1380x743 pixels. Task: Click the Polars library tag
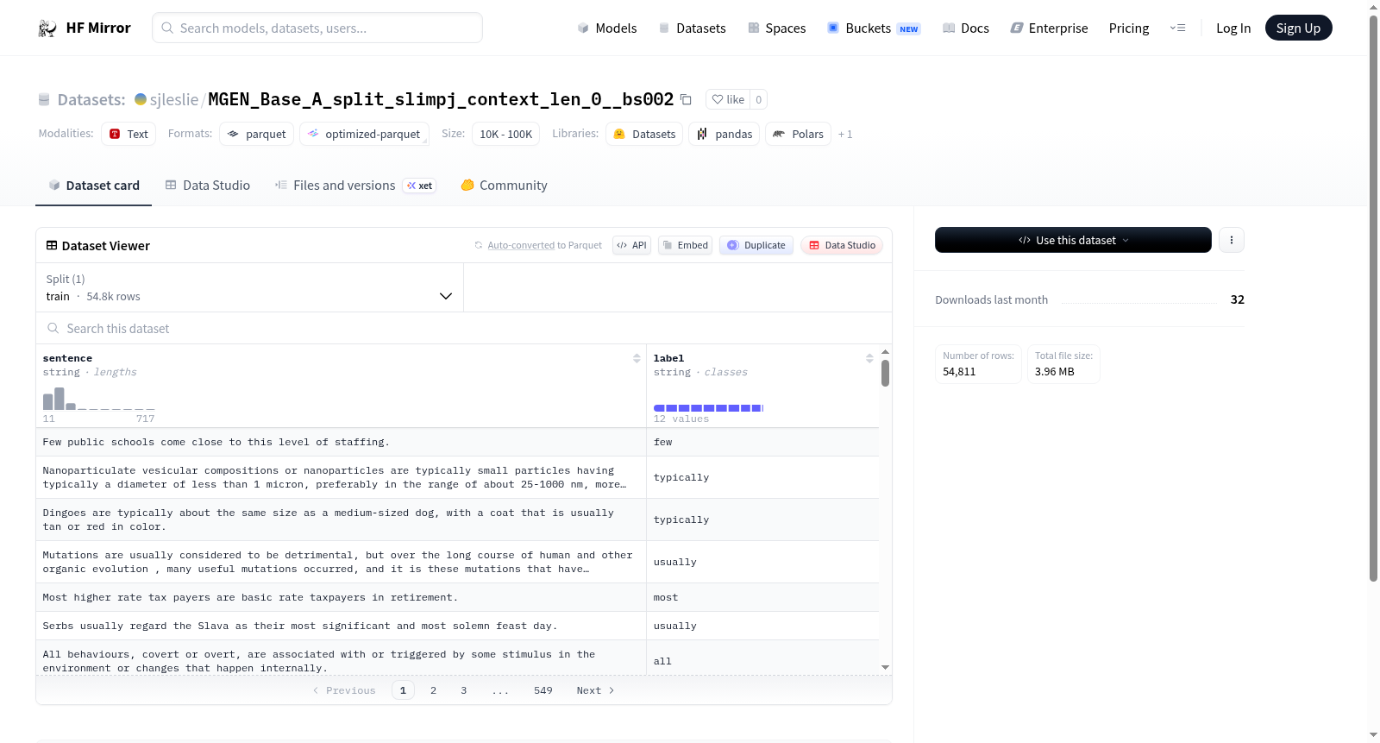798,134
